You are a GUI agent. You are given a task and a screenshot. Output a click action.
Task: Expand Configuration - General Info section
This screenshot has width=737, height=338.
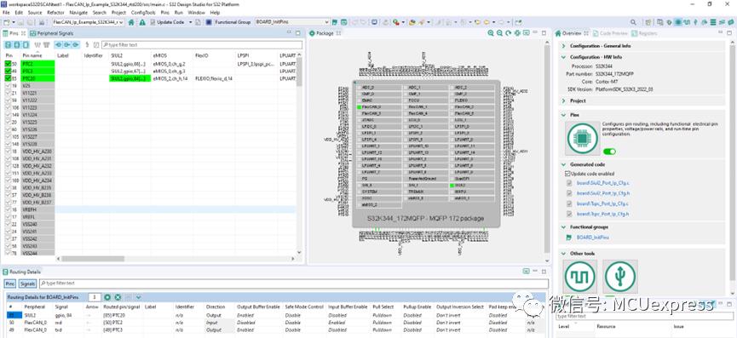click(564, 46)
